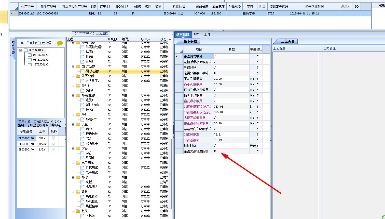Image resolution: width=385 pixels, height=219 pixels.
Task: Click the folder icon of 外层蚀刻2
Action: tap(78, 76)
